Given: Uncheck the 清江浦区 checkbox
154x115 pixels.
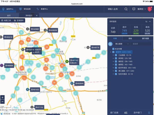Looking at the screenshot, I should (116, 71).
